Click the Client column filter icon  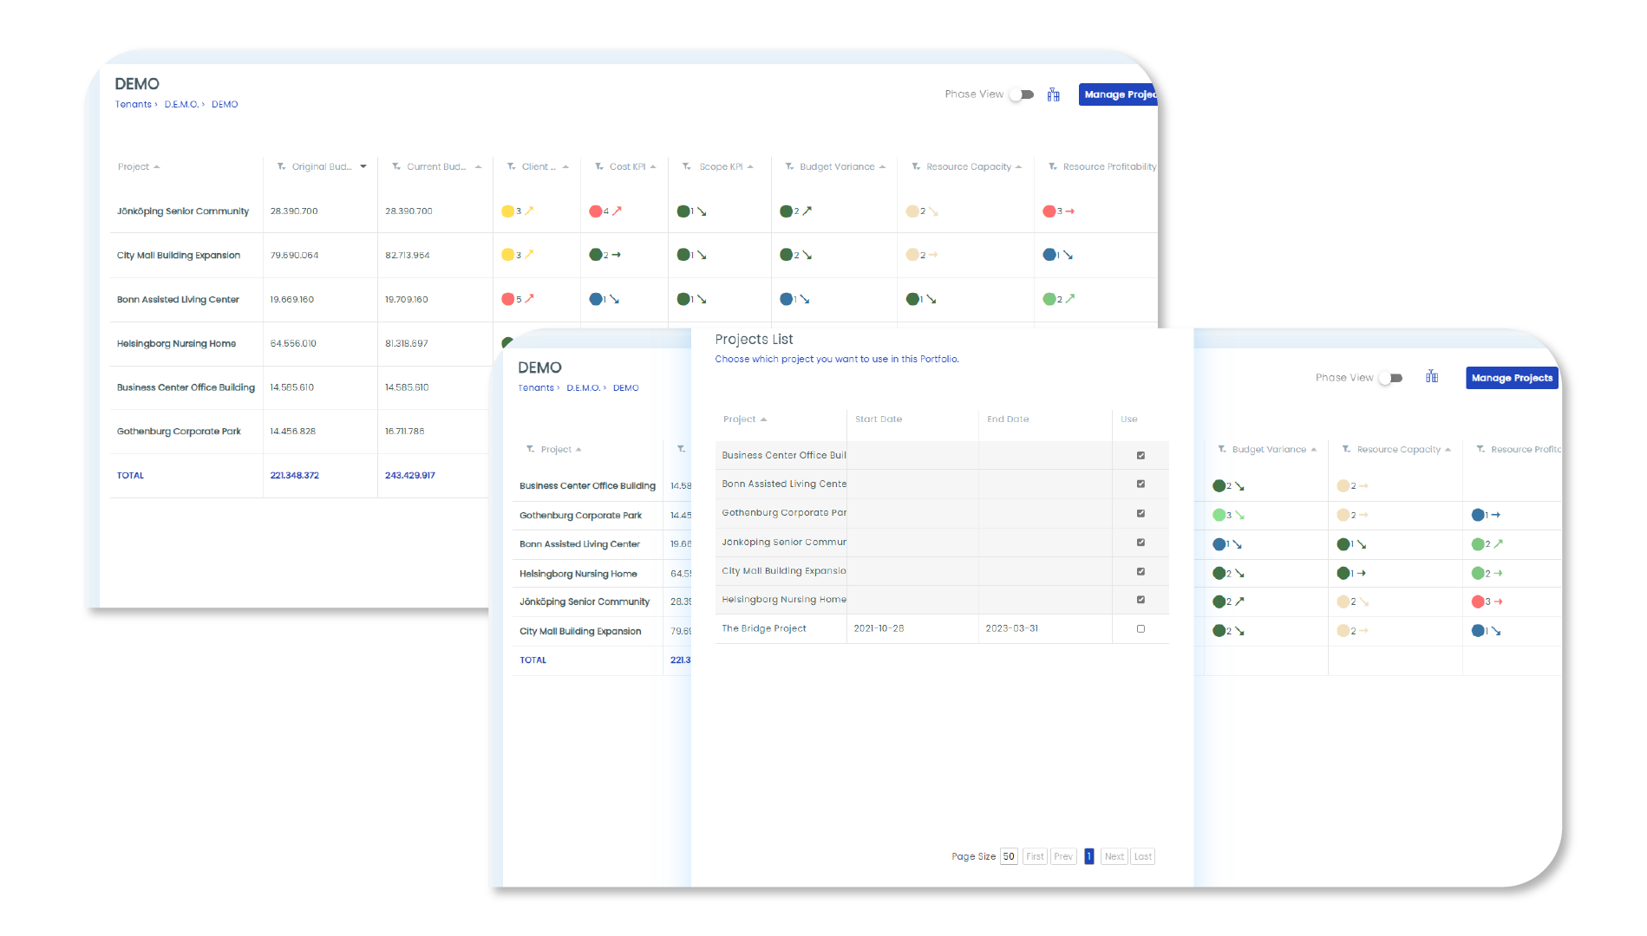coord(512,166)
